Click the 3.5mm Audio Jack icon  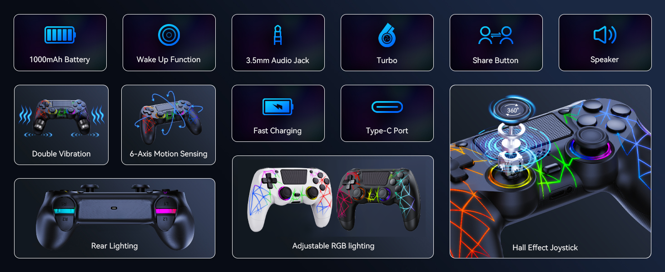278,35
